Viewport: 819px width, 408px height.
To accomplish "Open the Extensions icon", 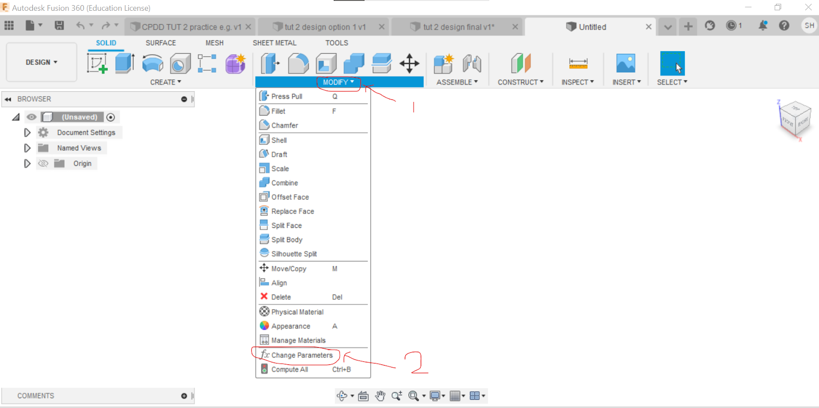I will (x=709, y=26).
